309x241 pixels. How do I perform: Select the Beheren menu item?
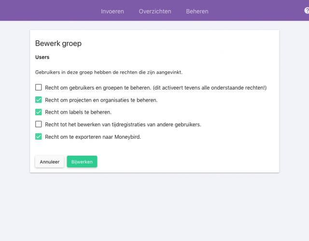(x=197, y=12)
